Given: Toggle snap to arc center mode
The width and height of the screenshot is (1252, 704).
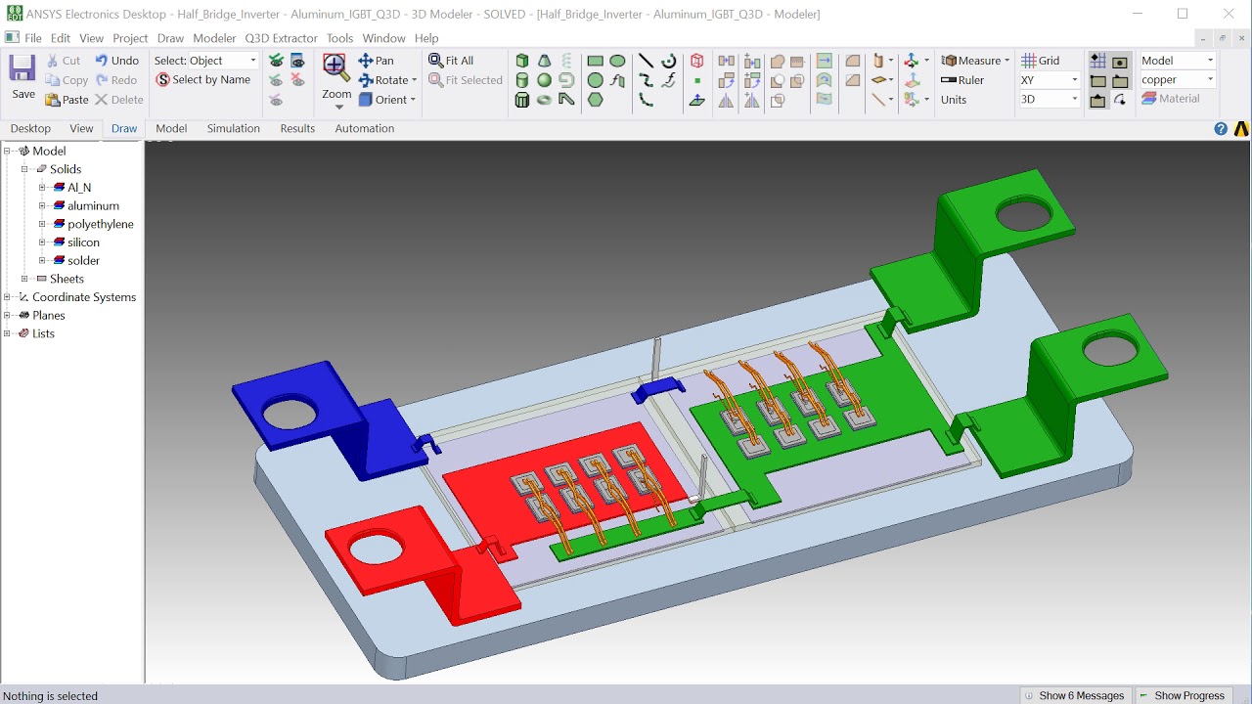Looking at the screenshot, I should tap(1120, 100).
